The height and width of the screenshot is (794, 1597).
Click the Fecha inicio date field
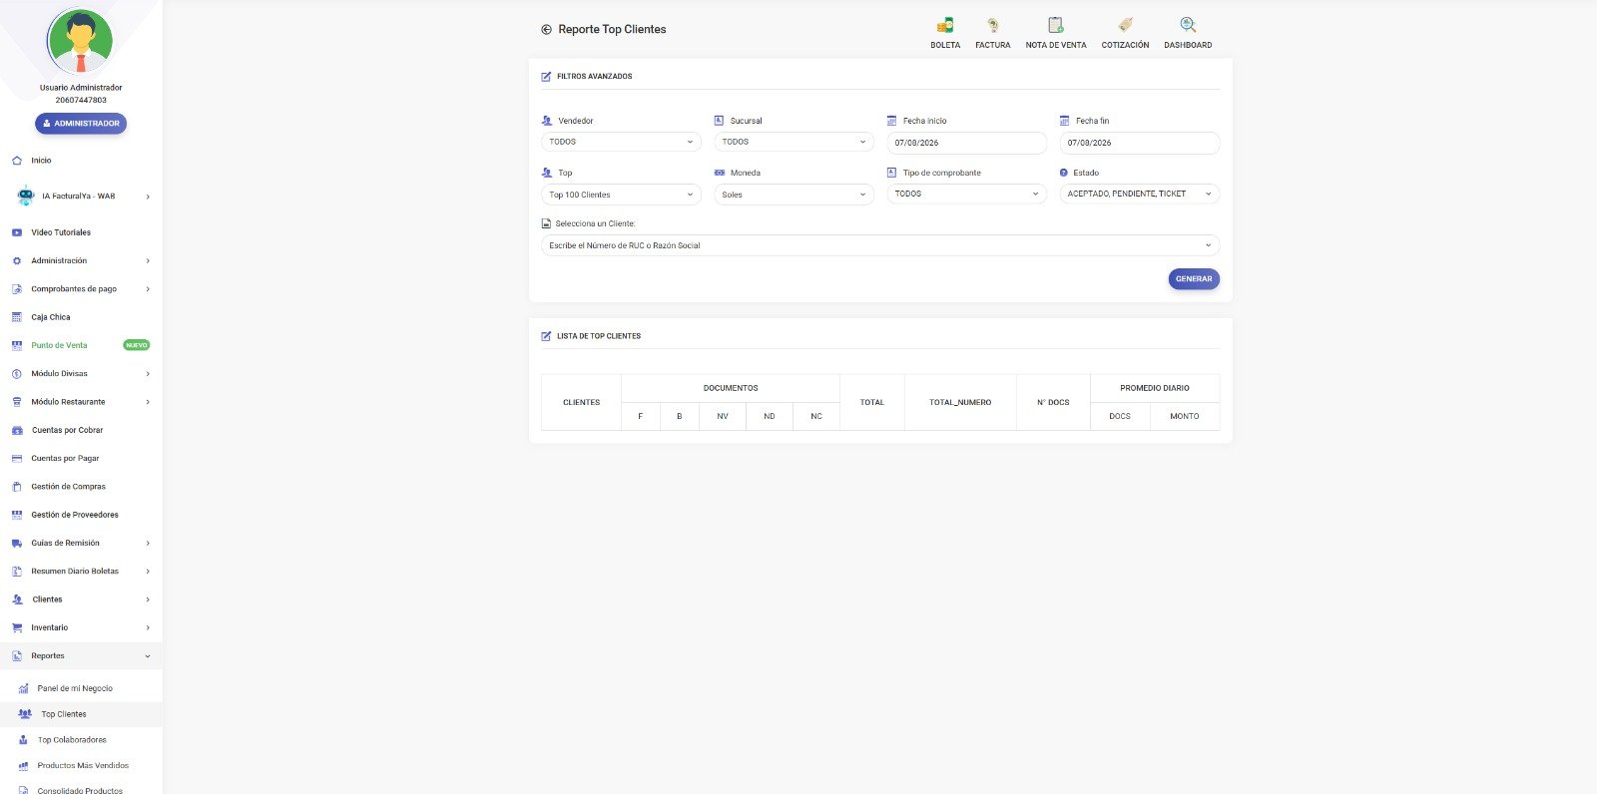click(966, 143)
